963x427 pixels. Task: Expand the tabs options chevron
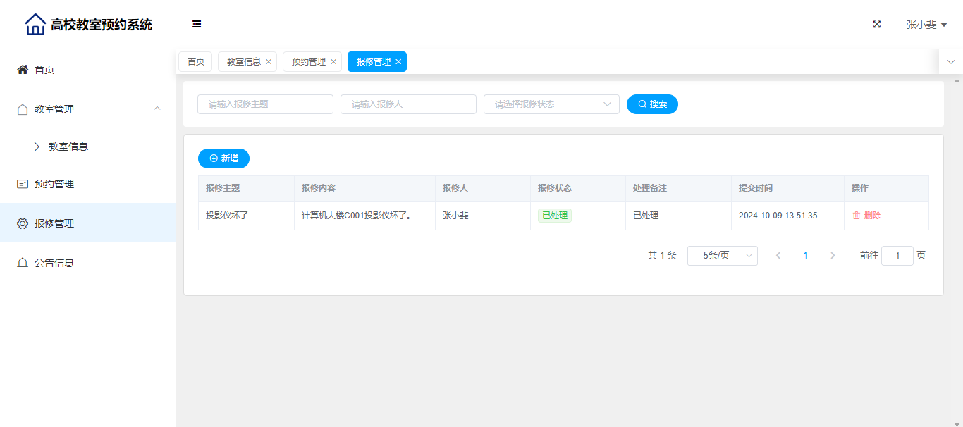tap(950, 62)
